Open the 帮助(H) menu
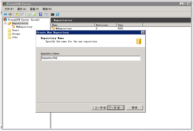 pyautogui.click(x=47, y=9)
